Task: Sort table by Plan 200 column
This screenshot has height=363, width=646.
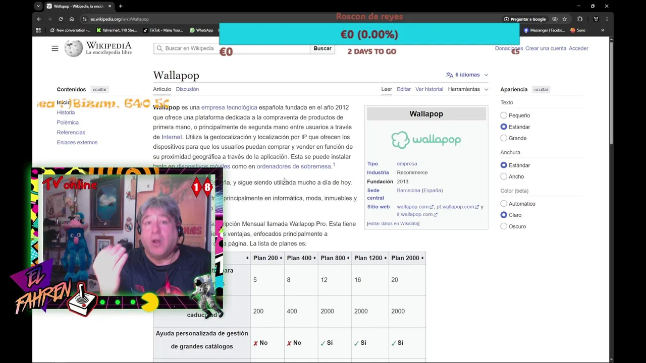Action: pos(267,258)
